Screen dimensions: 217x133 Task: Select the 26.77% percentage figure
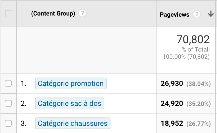tap(199, 124)
